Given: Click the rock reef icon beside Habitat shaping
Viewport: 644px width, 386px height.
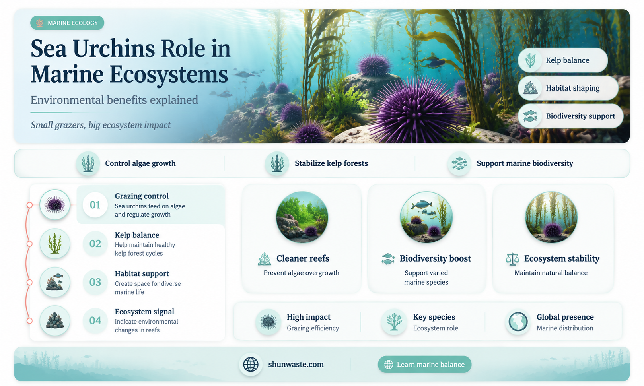Looking at the screenshot, I should coord(530,88).
